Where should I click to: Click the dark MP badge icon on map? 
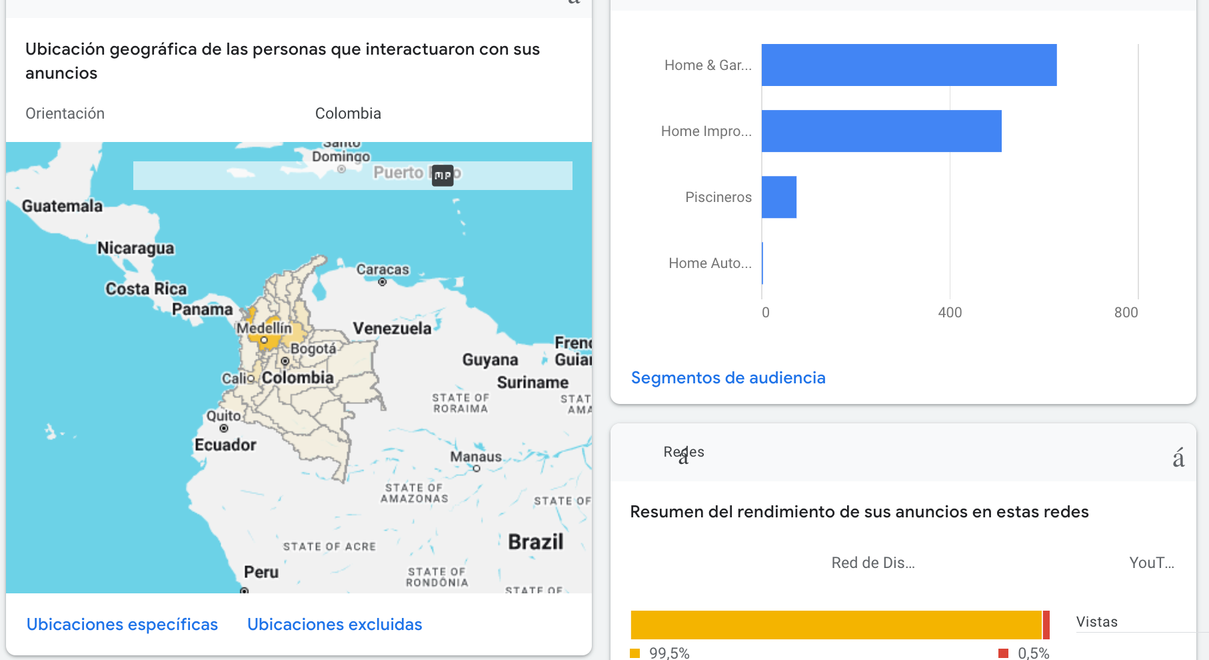click(443, 175)
